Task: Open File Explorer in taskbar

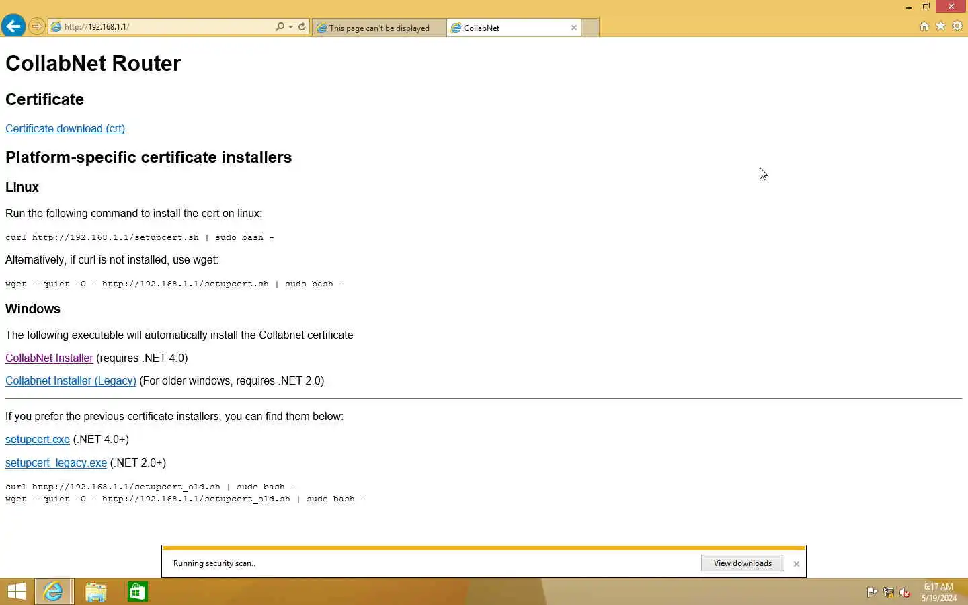Action: [x=95, y=592]
